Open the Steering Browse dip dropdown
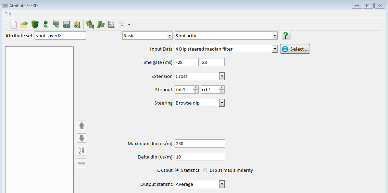The image size is (388, 193). click(222, 103)
